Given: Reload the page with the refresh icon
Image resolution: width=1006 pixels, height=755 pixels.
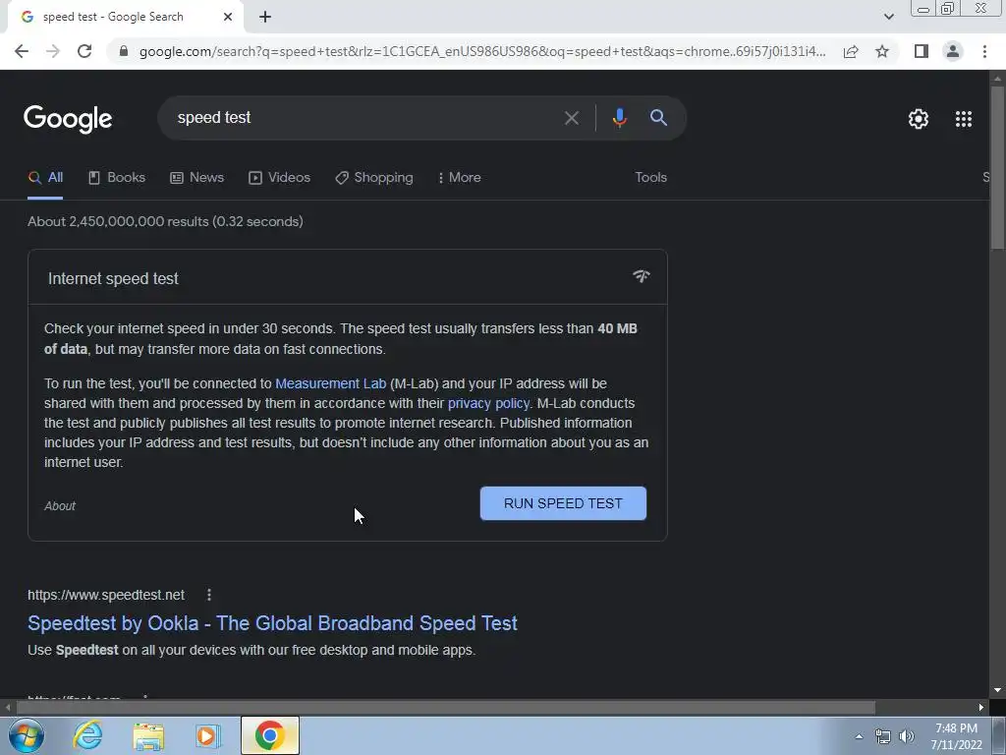Looking at the screenshot, I should [x=84, y=51].
